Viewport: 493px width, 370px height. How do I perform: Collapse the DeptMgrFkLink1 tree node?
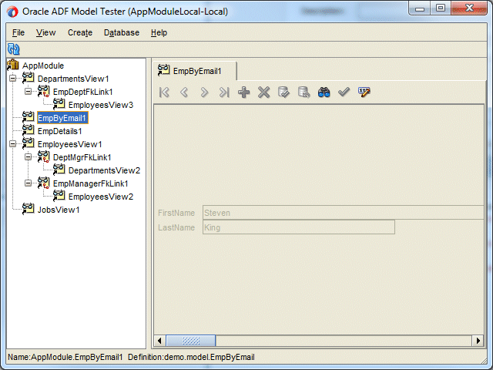tap(28, 156)
